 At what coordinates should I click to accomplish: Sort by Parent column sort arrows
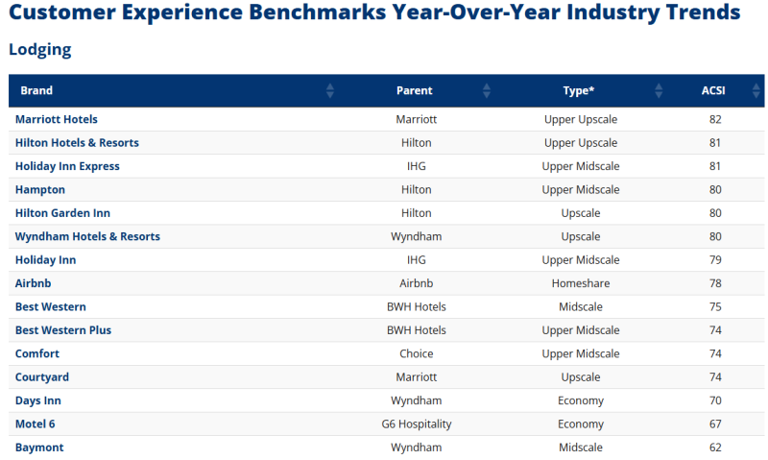tap(487, 90)
